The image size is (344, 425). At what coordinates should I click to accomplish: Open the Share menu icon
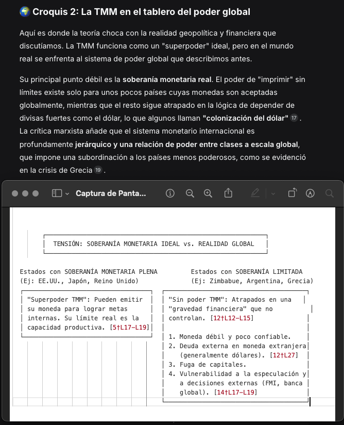(228, 193)
